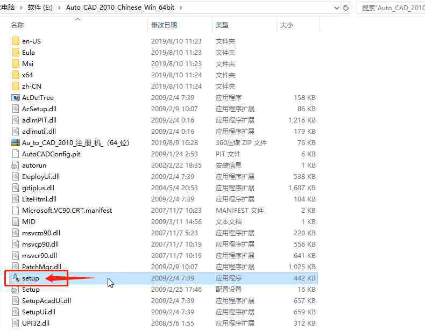Click the PIT 文件 type cell
This screenshot has width=425, height=331.
point(228,154)
